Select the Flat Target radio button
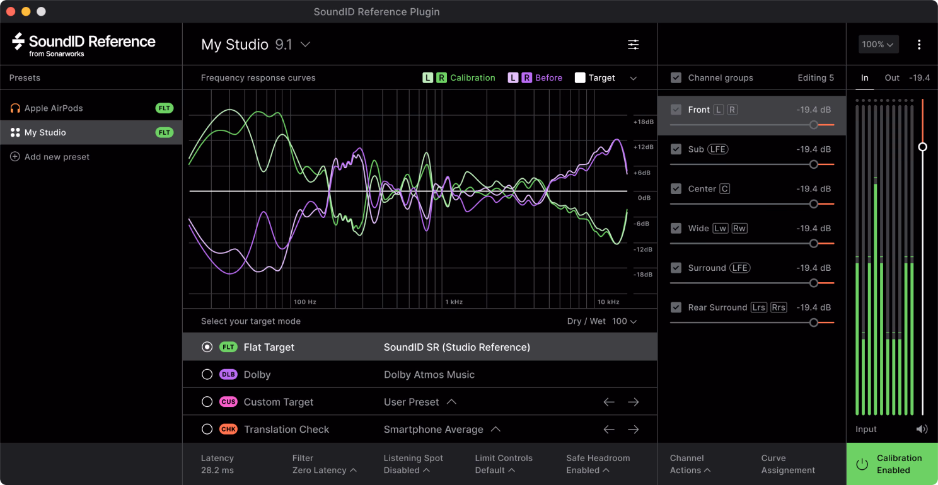 point(207,347)
